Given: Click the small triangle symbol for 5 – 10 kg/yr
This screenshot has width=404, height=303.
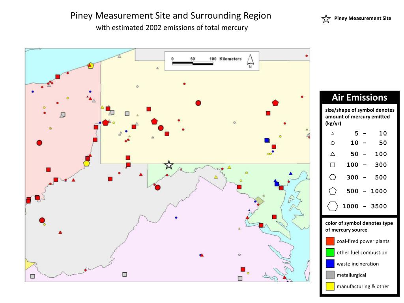Looking at the screenshot, I should tap(333, 133).
